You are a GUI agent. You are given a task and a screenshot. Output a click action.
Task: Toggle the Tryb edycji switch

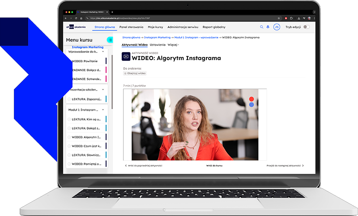tap(306, 27)
